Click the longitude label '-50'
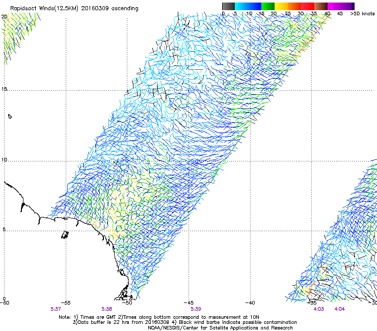This screenshot has height=331, width=377. click(127, 302)
